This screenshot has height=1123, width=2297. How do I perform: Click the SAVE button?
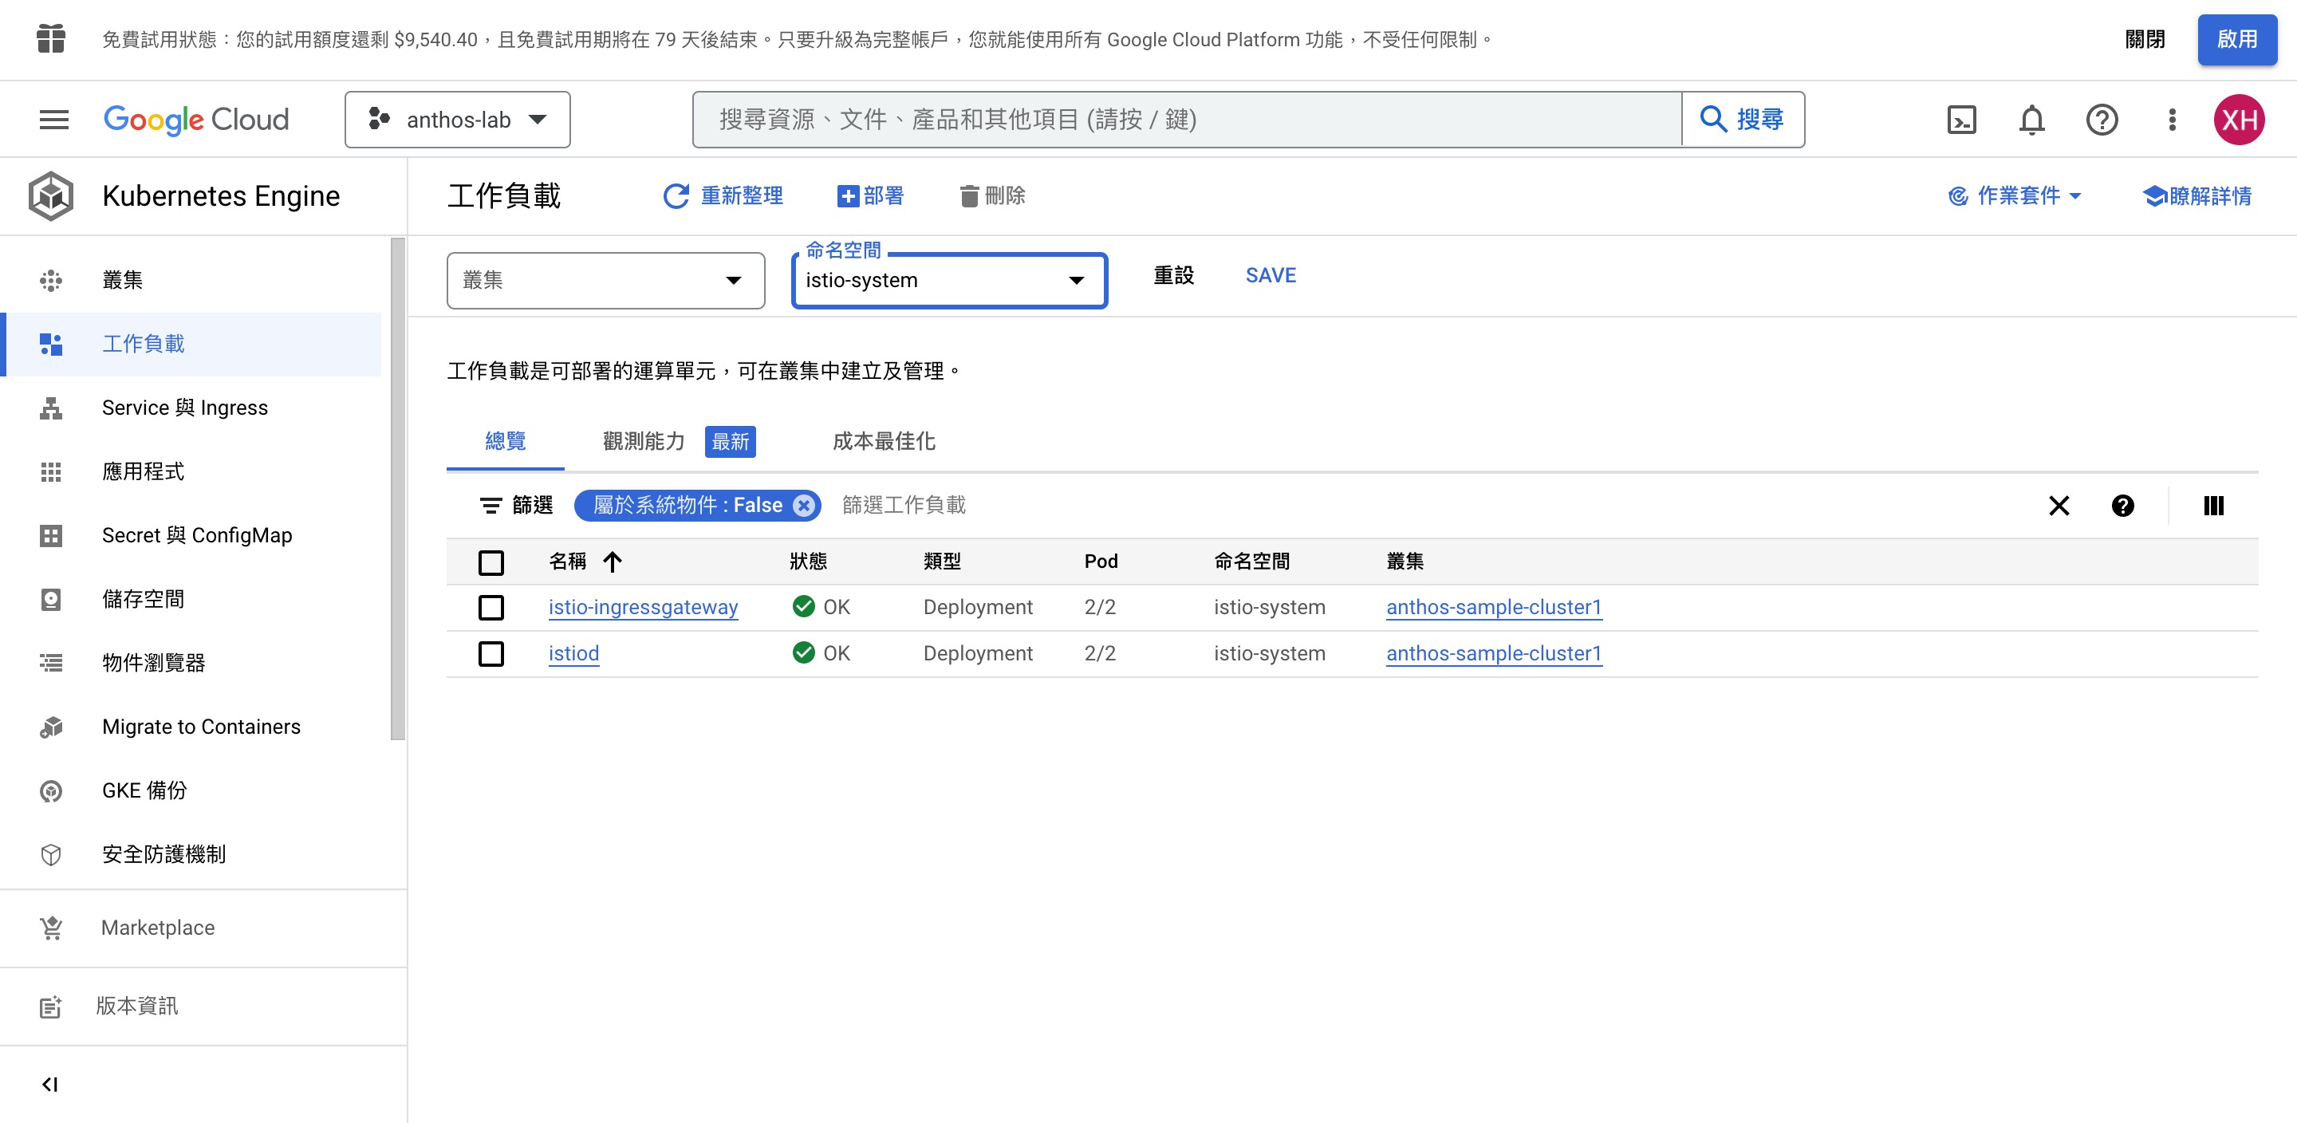click(x=1270, y=276)
